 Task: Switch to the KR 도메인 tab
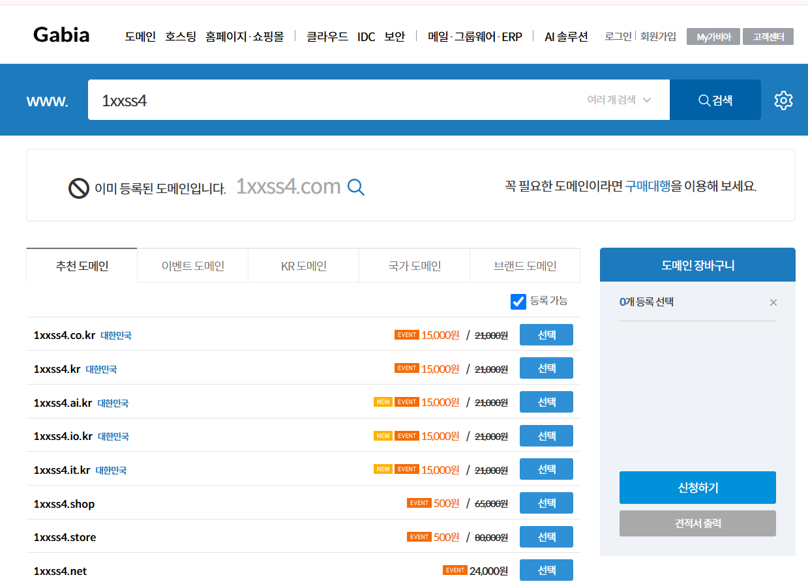(x=303, y=265)
